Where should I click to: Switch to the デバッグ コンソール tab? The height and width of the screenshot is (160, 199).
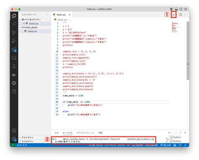pyautogui.click(x=85, y=133)
